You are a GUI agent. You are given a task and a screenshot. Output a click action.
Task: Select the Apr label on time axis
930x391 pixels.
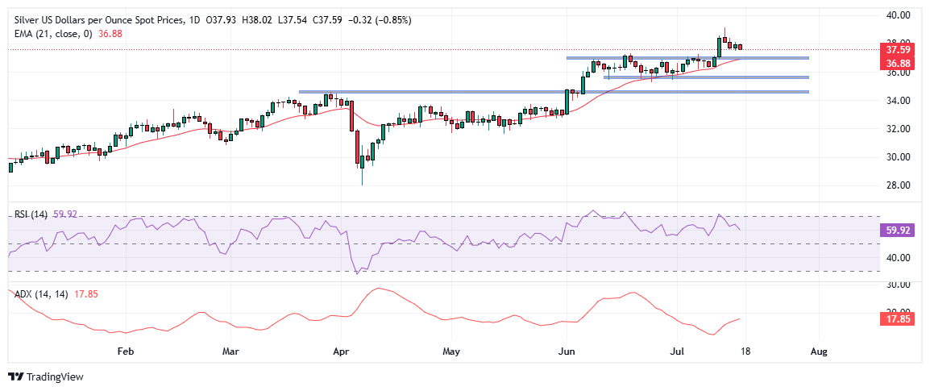point(339,351)
